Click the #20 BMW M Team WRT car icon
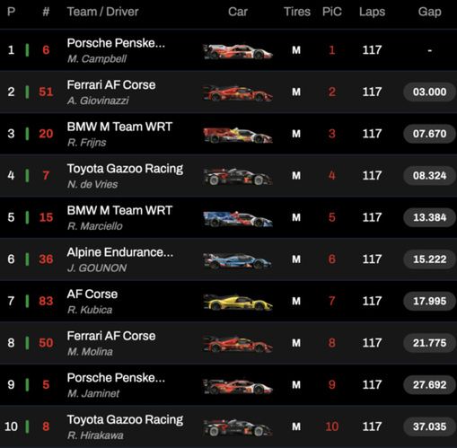Viewport: 457px width, 448px height. click(x=238, y=136)
